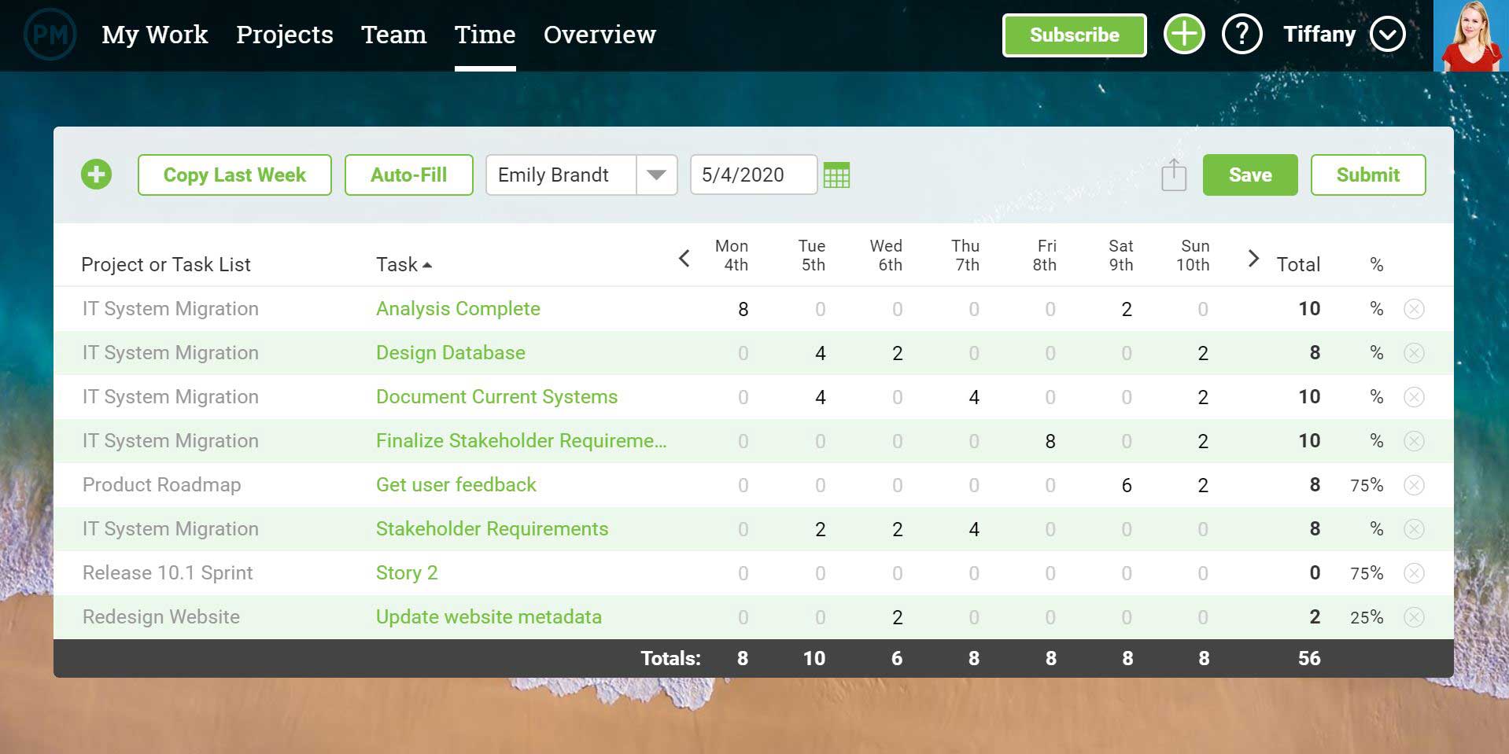
Task: Click the weekly total of 56
Action: point(1309,659)
